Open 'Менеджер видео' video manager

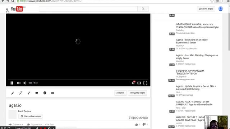[x=137, y=93]
